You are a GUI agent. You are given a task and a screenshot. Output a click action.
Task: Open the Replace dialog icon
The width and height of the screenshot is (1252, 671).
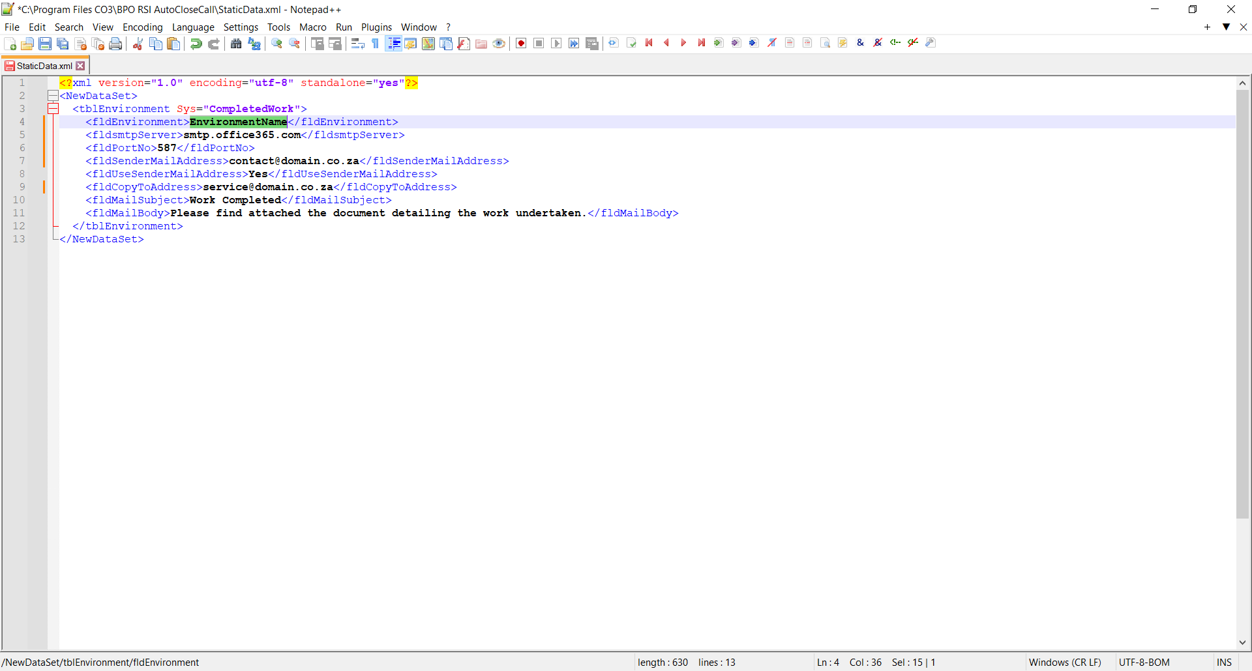pyautogui.click(x=254, y=44)
